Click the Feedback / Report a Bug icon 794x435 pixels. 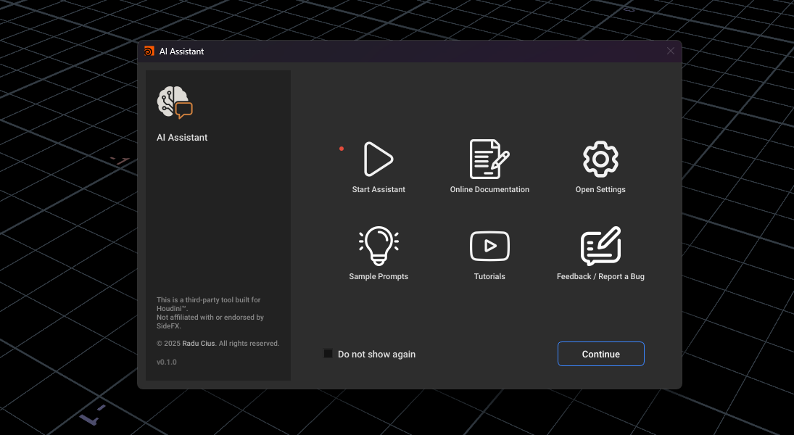tap(600, 246)
